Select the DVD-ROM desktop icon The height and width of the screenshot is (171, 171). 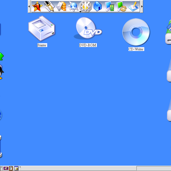88,28
